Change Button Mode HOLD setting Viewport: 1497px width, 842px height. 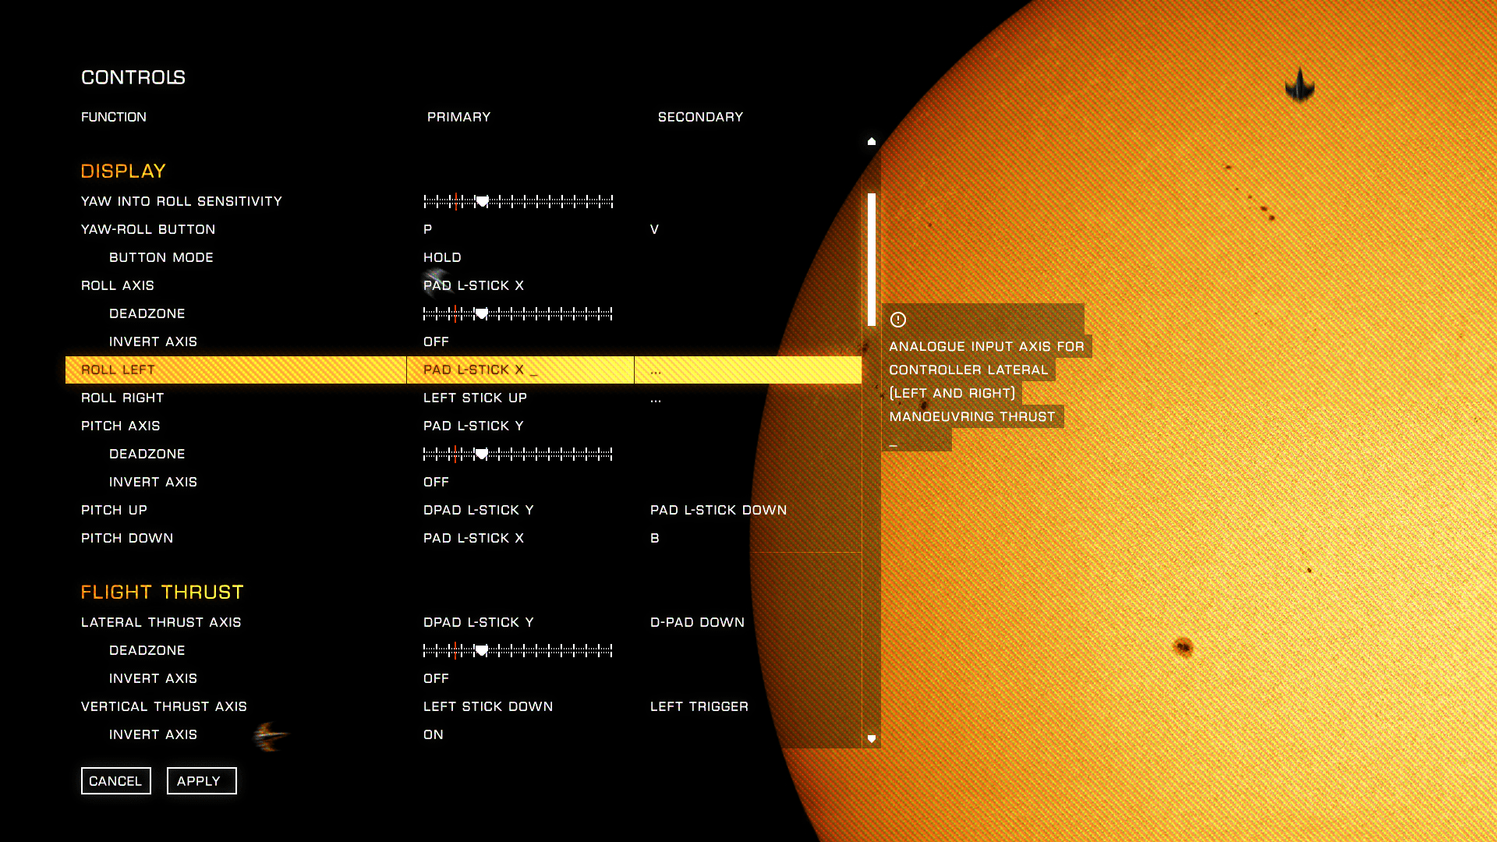click(x=442, y=257)
